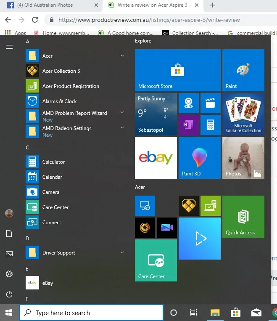Jump to letter C app index
This screenshot has height=321, width=277.
click(27, 148)
